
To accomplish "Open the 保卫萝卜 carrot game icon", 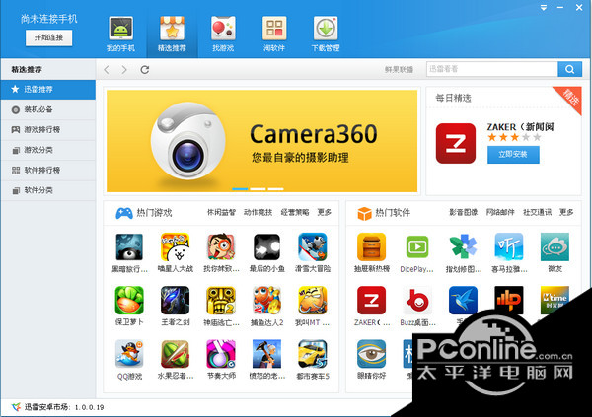I will (129, 301).
